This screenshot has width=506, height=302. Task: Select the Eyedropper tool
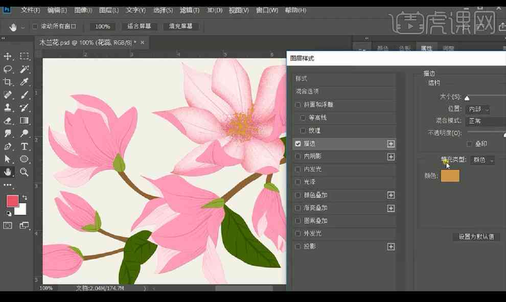(x=24, y=82)
